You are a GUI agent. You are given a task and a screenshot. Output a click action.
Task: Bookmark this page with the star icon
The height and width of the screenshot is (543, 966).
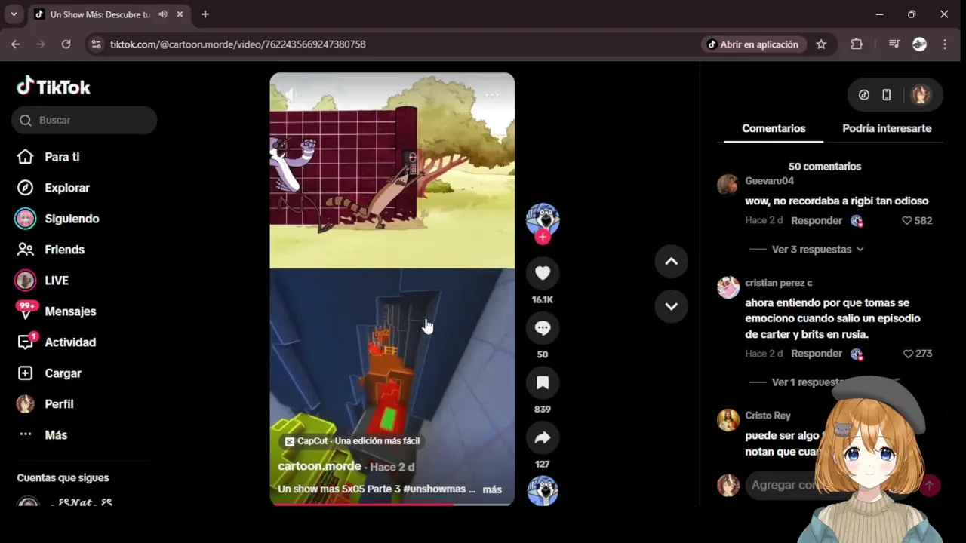(x=821, y=44)
